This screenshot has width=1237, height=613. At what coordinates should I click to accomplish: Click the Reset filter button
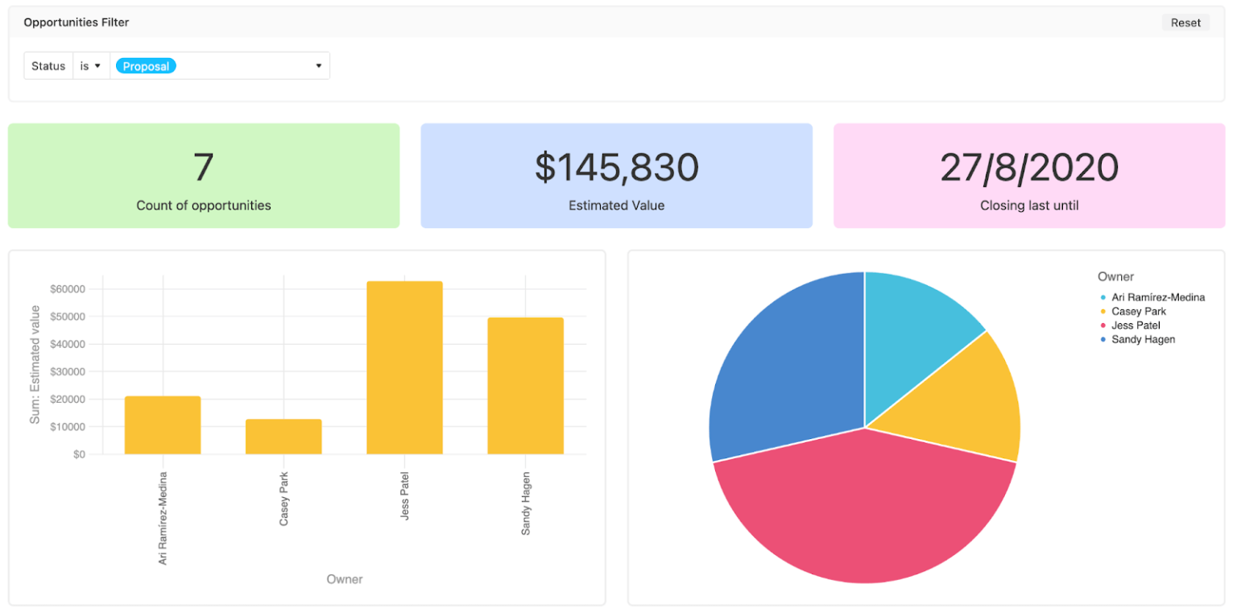[1185, 22]
